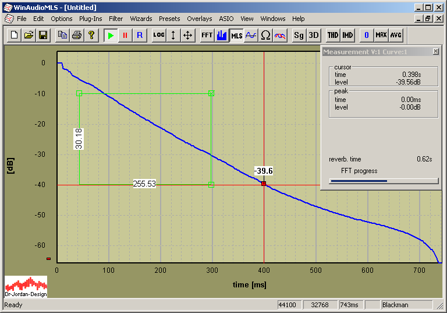The height and width of the screenshot is (313, 447).
Task: Save measurement using the floppy disk icon
Action: (42, 35)
